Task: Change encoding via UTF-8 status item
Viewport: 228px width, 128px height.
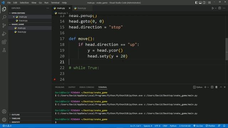Action: point(157,126)
